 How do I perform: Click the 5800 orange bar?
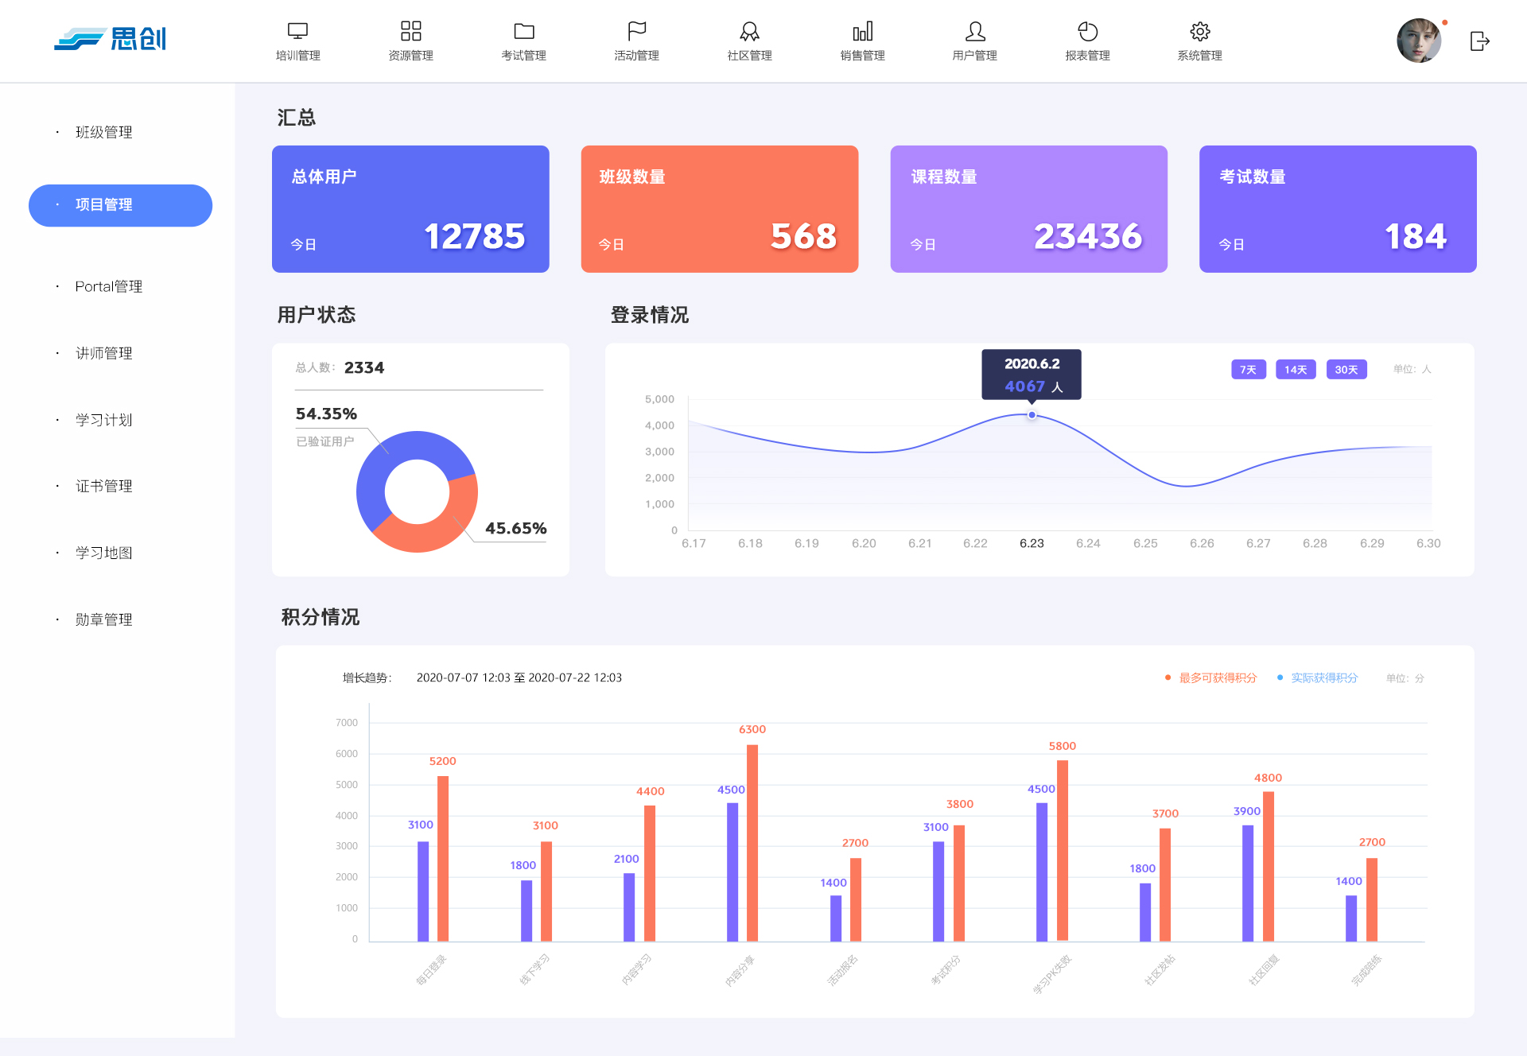click(x=1063, y=850)
